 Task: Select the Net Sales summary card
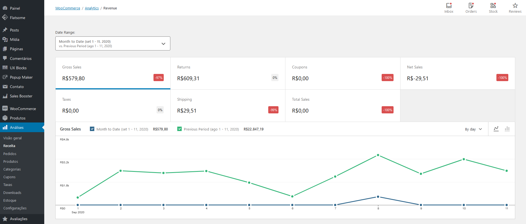click(458, 73)
